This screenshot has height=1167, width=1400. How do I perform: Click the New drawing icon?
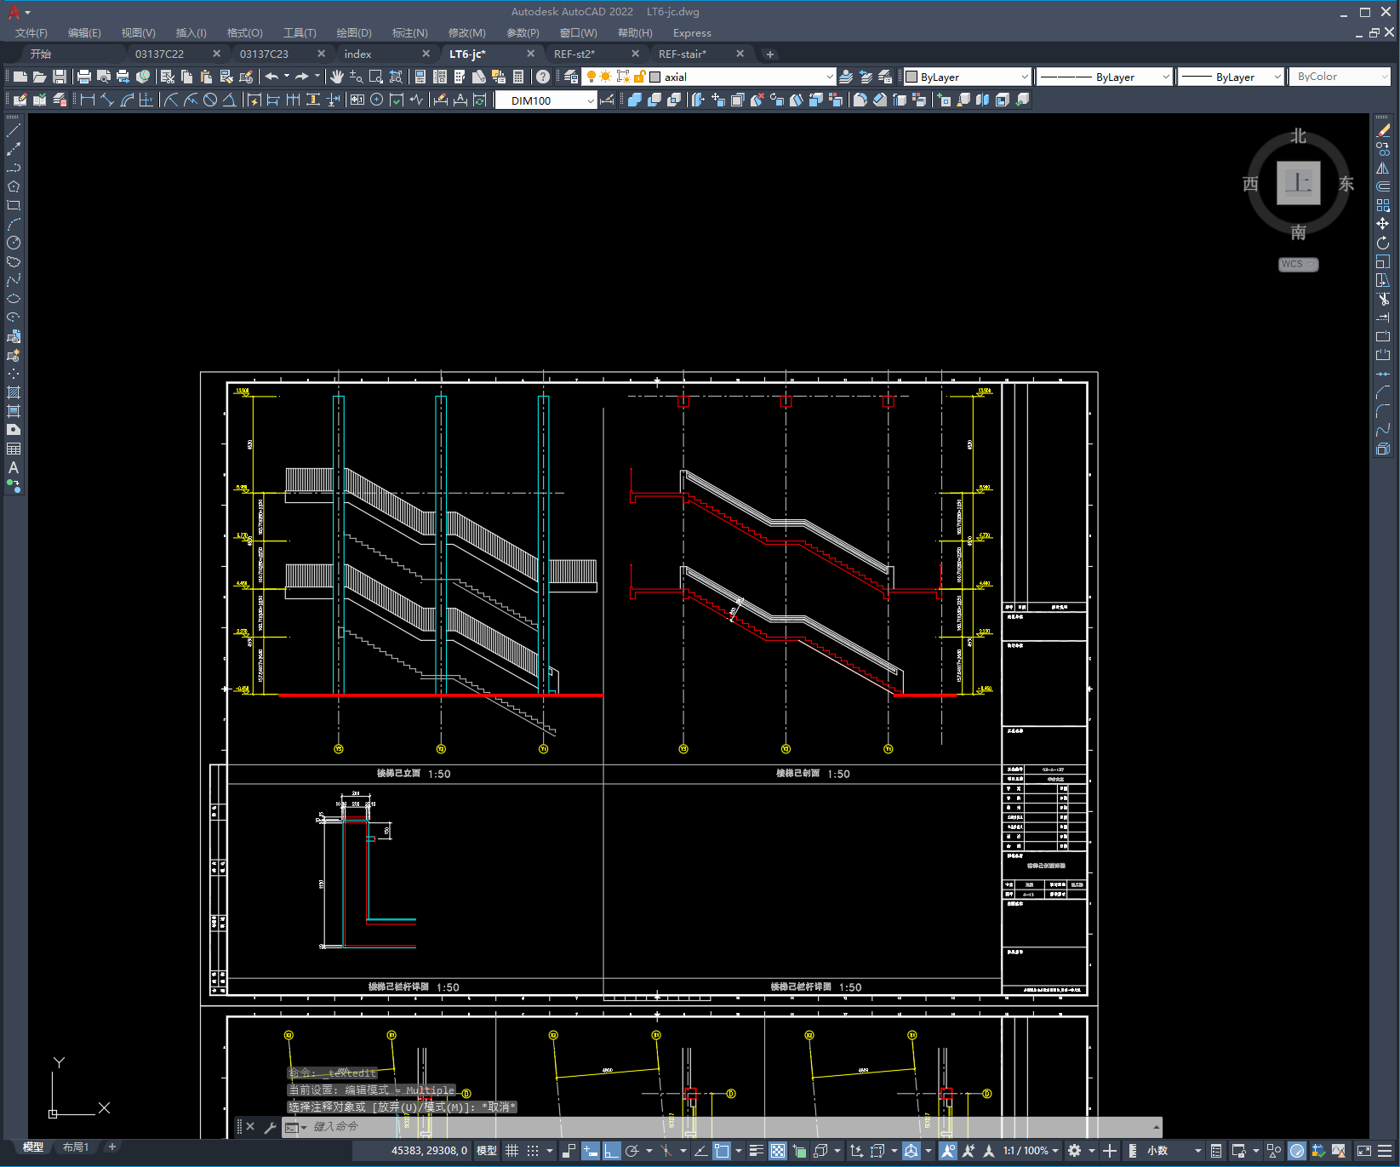click(20, 77)
